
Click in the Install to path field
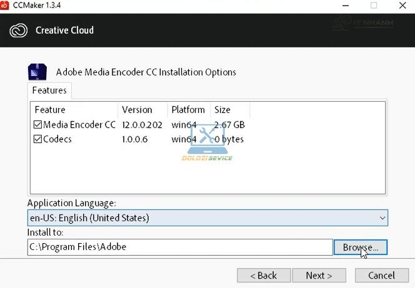click(x=180, y=247)
